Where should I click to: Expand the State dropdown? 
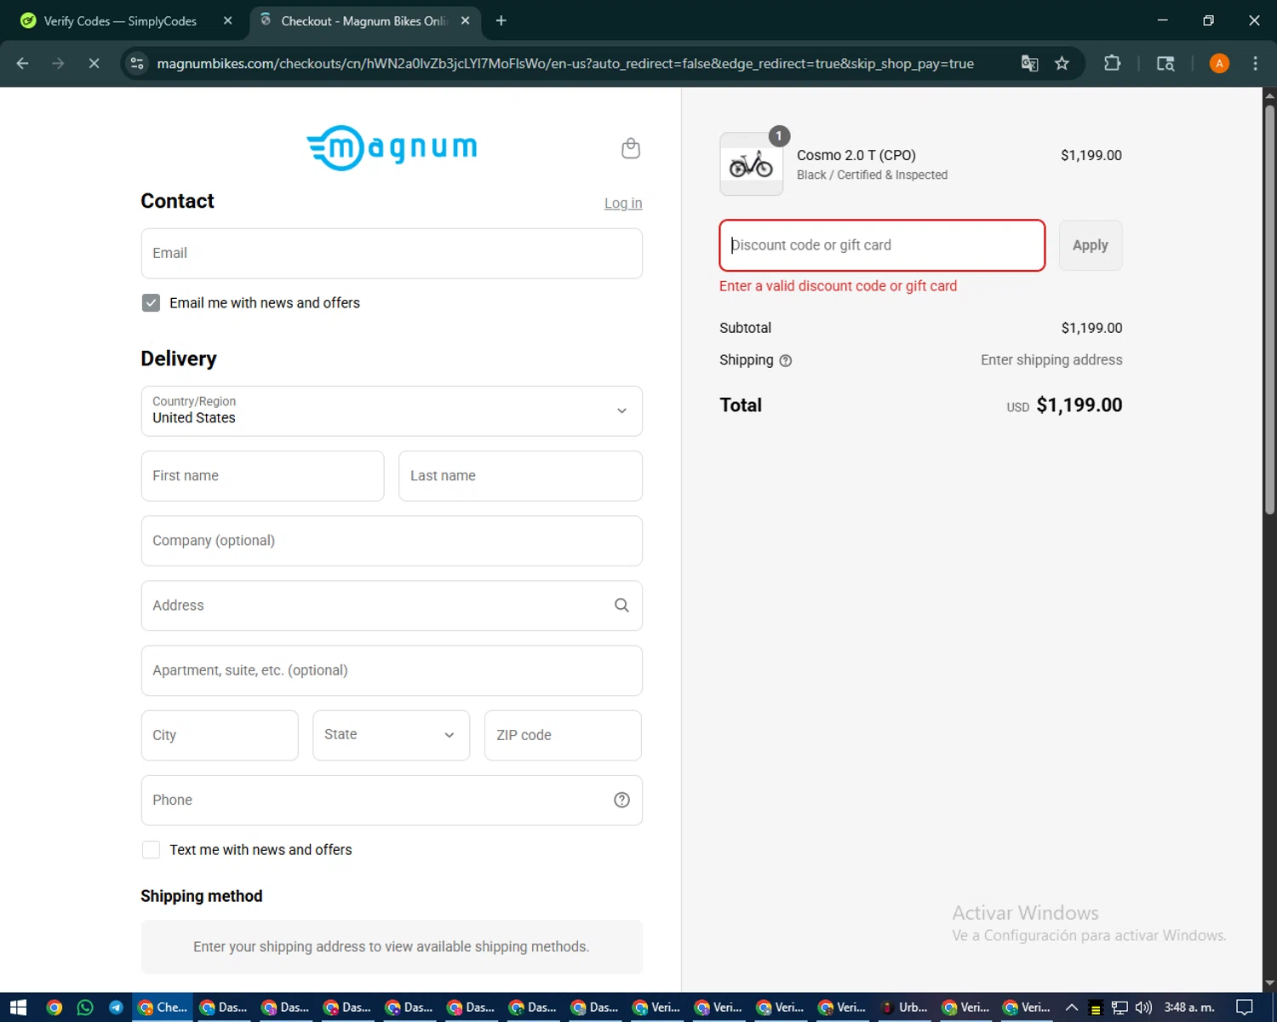click(392, 735)
